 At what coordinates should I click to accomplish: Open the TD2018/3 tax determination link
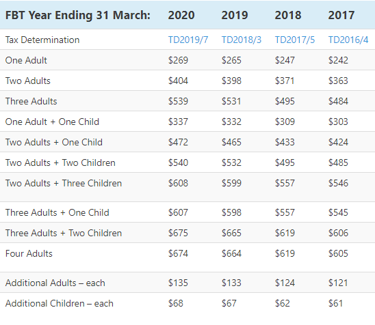tap(242, 40)
